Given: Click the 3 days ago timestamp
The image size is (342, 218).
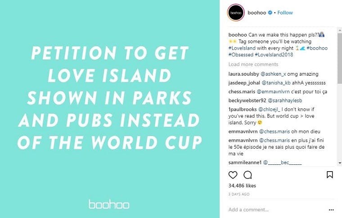Looking at the screenshot, I should click(x=239, y=194).
